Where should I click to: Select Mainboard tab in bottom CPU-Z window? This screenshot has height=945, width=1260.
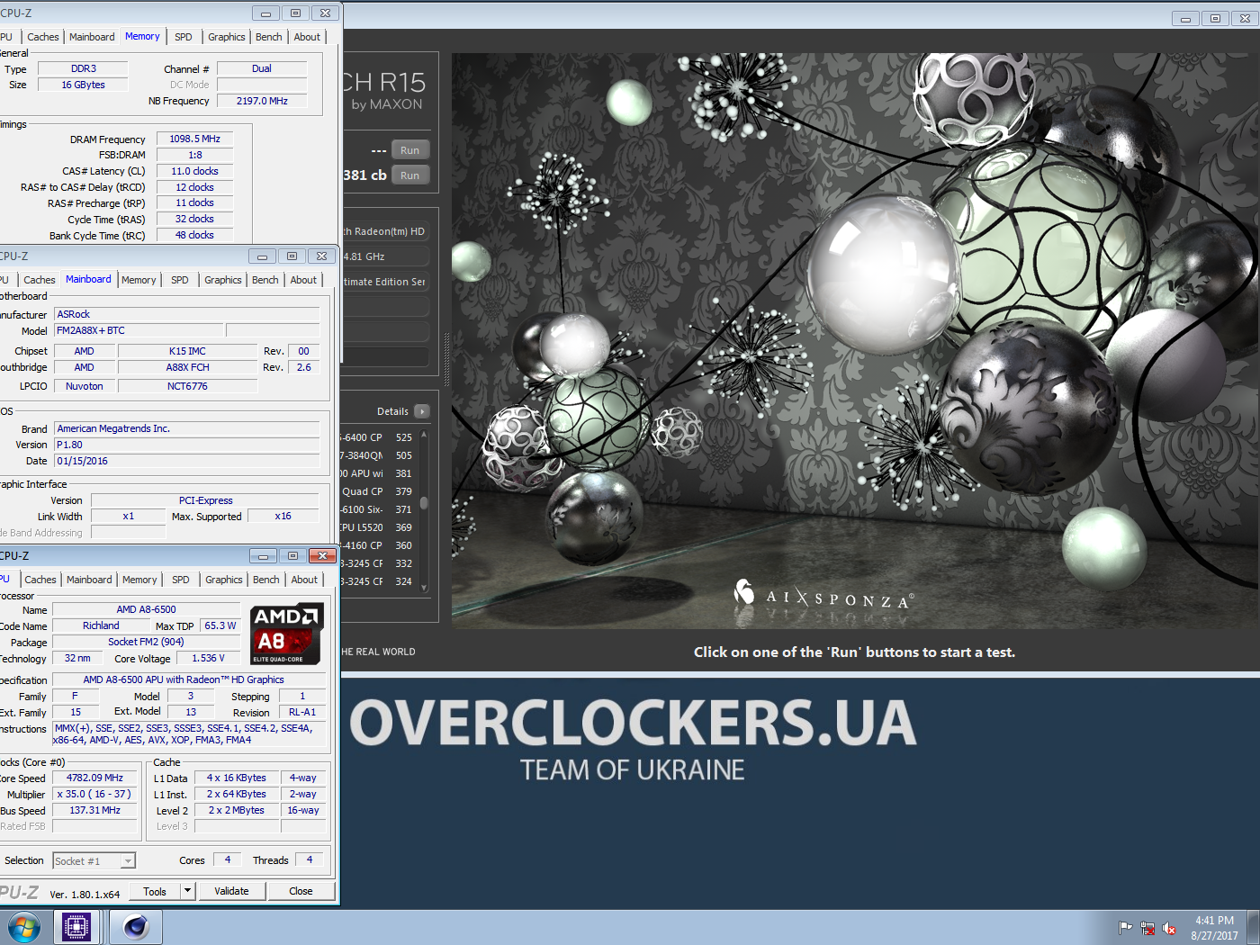[90, 580]
